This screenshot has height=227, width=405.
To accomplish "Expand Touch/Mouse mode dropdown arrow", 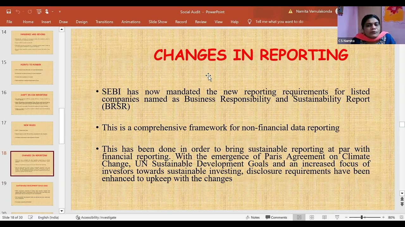I will pyautogui.click(x=53, y=12).
